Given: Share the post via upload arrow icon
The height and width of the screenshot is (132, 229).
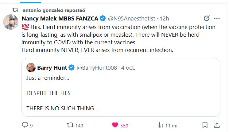Looking at the screenshot, I should click(216, 125).
